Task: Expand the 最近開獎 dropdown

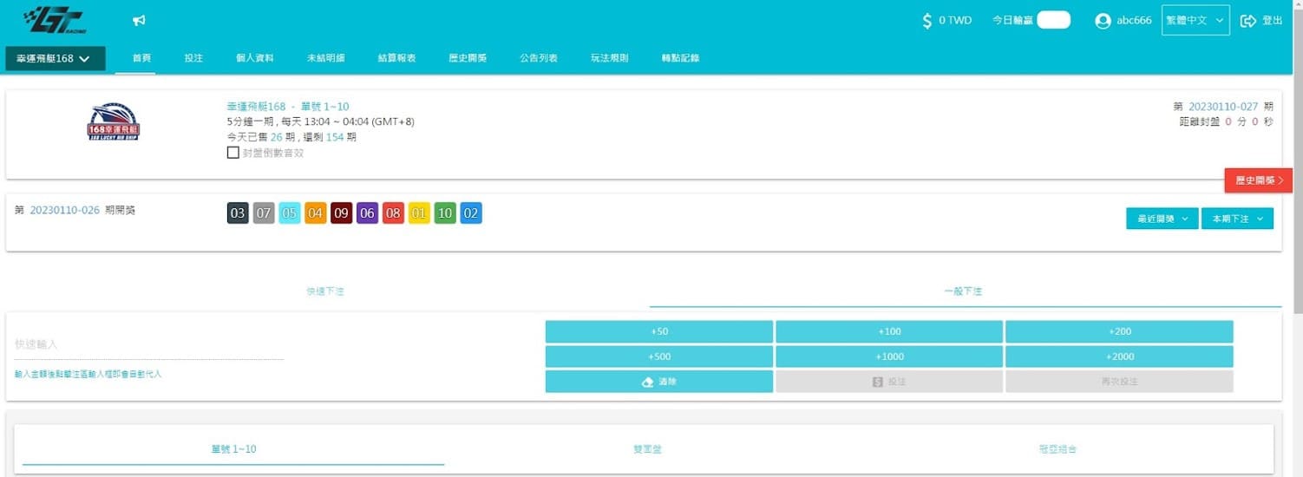Action: 1162,219
